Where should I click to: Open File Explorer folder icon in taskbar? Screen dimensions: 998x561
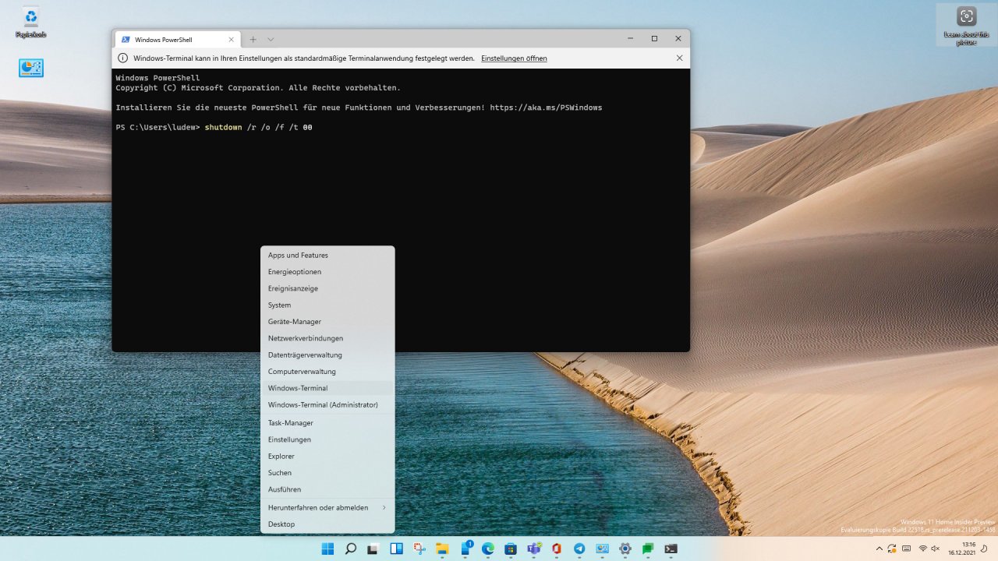[x=442, y=549]
